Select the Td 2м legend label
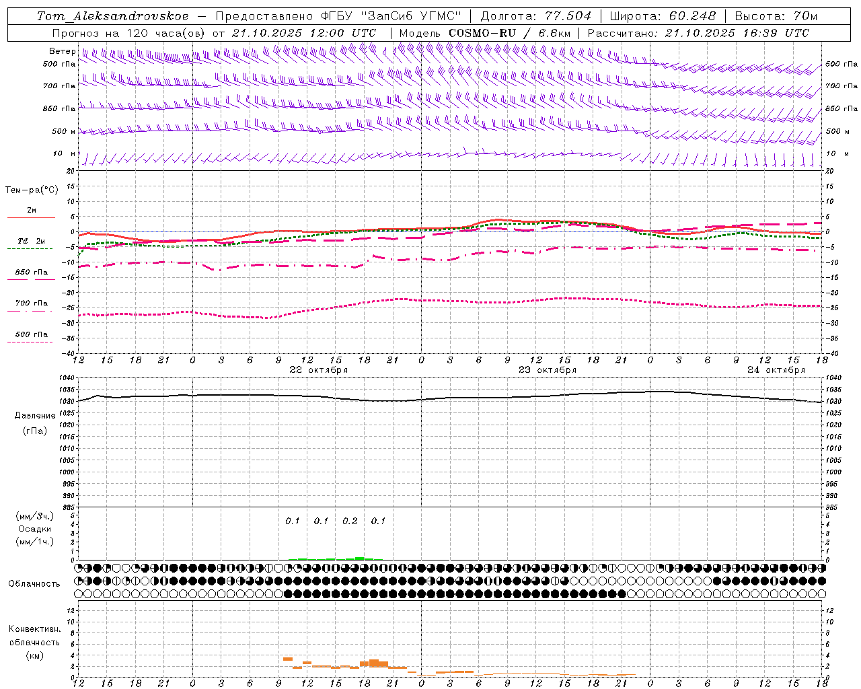Screen dimensions: 861x689 31,241
